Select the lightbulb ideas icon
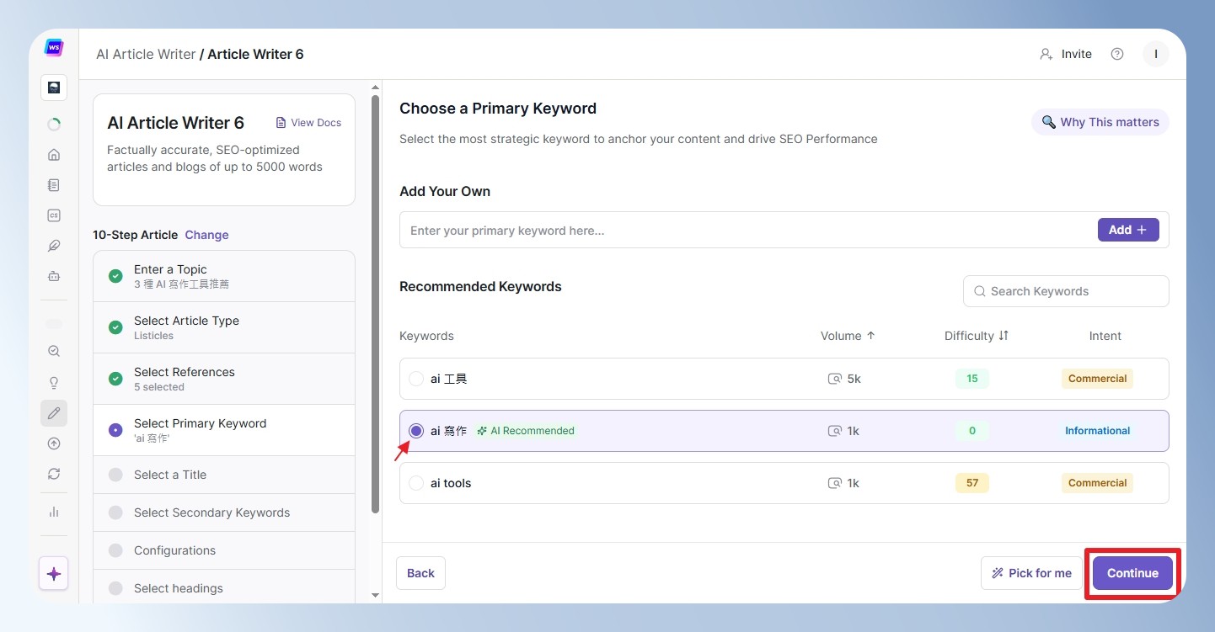This screenshot has width=1215, height=632. [54, 383]
